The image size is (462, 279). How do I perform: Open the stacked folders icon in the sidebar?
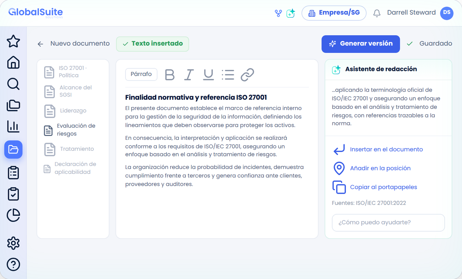13,105
